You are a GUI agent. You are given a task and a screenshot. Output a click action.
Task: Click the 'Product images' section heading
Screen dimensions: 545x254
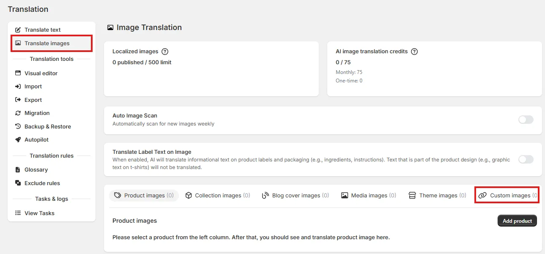tap(134, 221)
